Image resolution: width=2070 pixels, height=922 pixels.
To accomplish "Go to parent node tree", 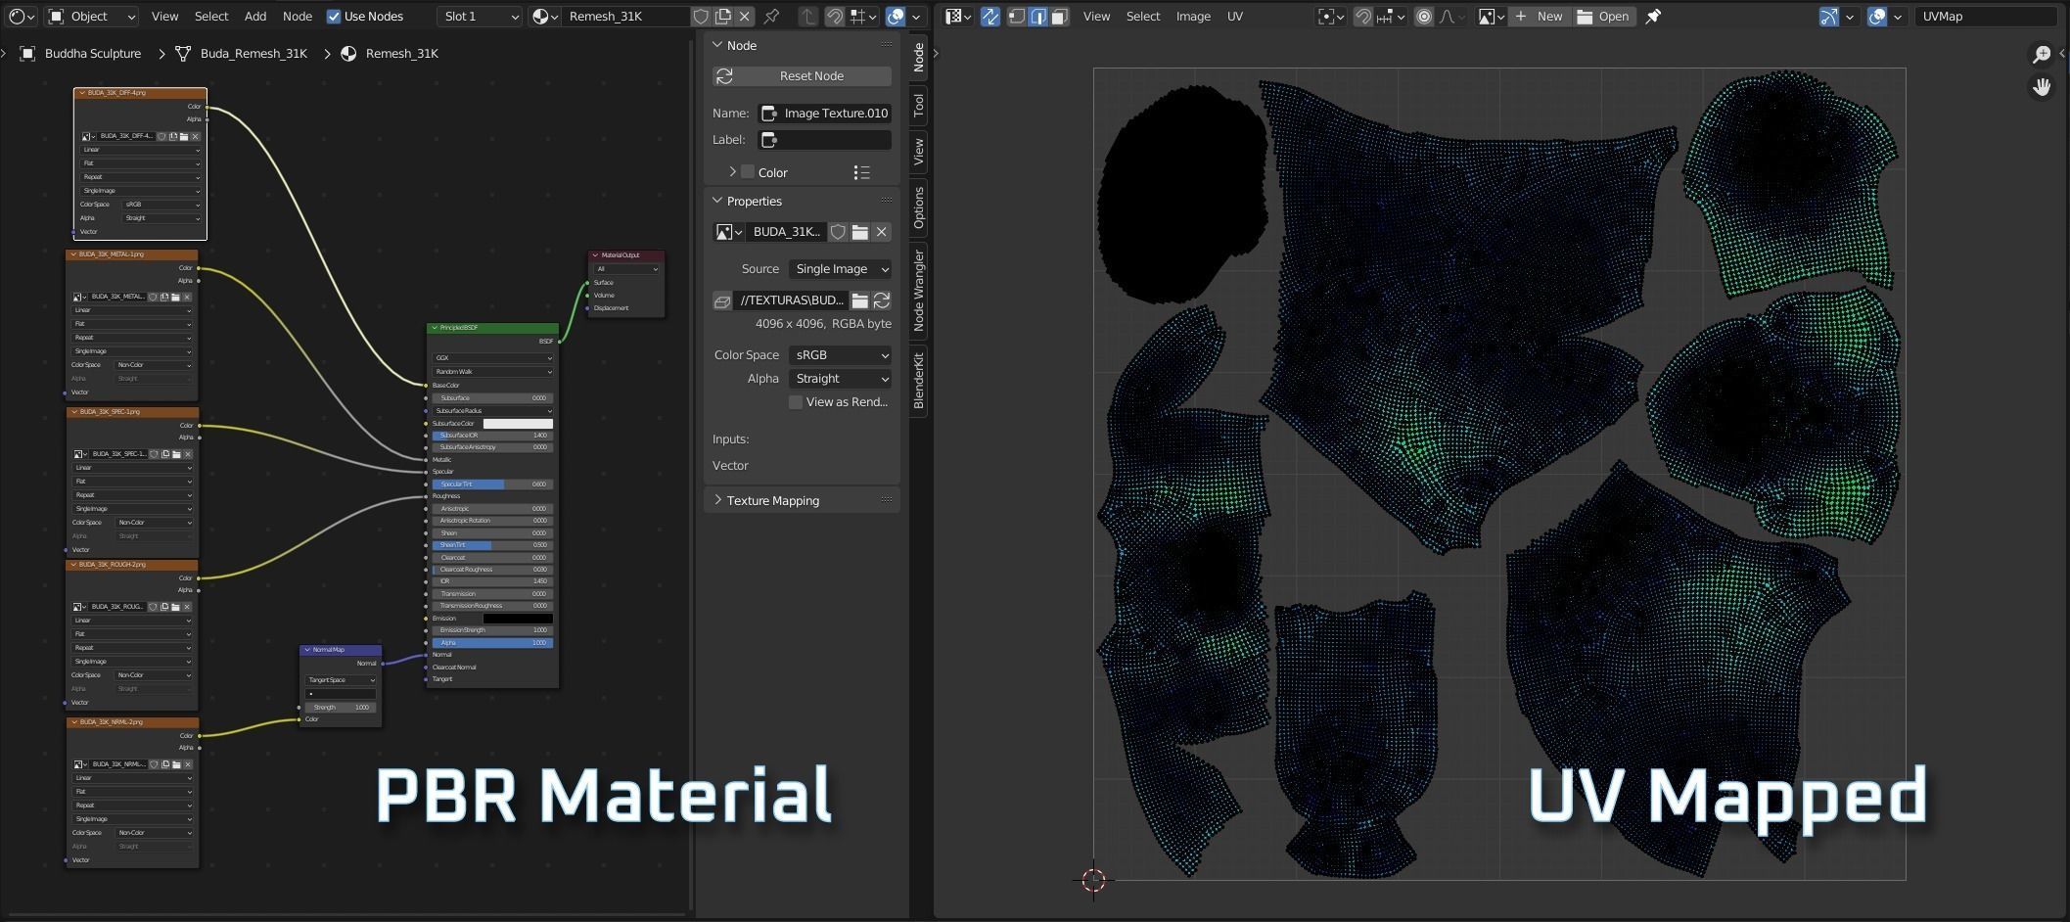I will [x=807, y=17].
